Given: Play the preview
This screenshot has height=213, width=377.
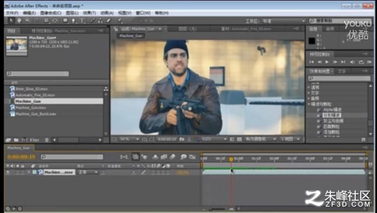Looking at the screenshot, I should pyautogui.click(x=327, y=62).
